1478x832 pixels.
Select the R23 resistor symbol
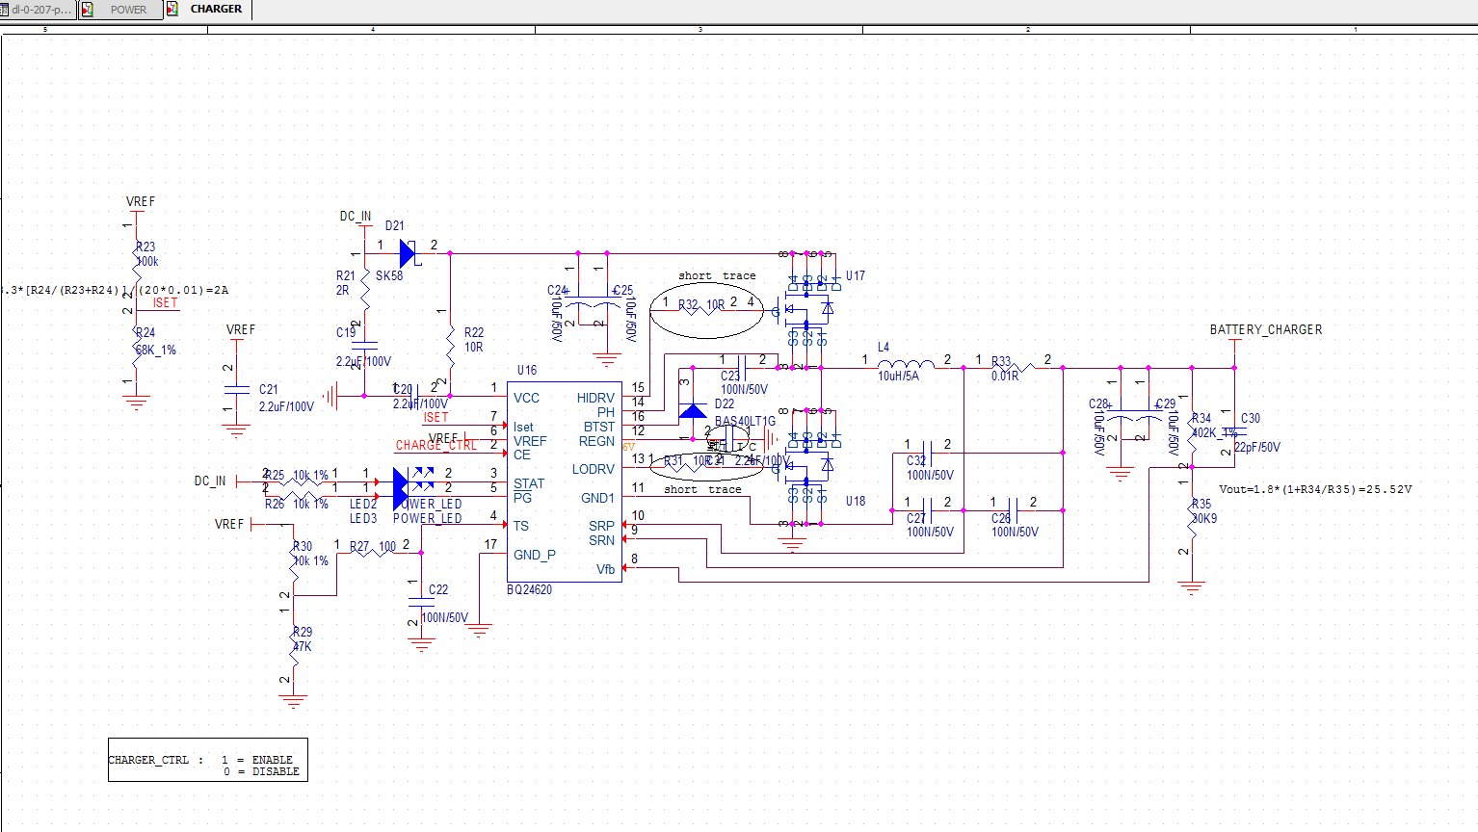[x=137, y=263]
